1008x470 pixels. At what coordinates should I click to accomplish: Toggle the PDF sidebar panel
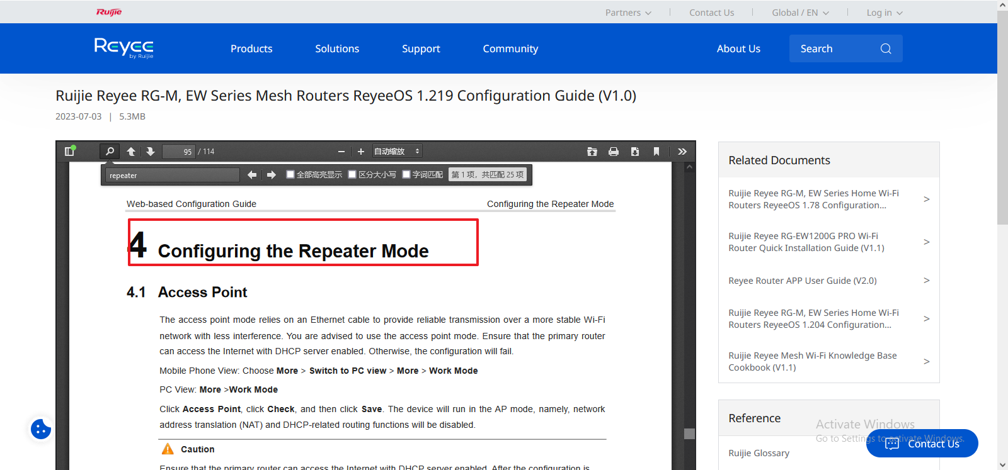(70, 151)
